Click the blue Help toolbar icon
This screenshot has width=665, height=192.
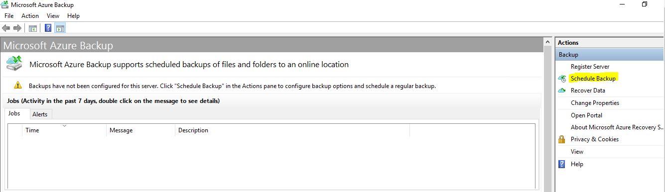48,28
